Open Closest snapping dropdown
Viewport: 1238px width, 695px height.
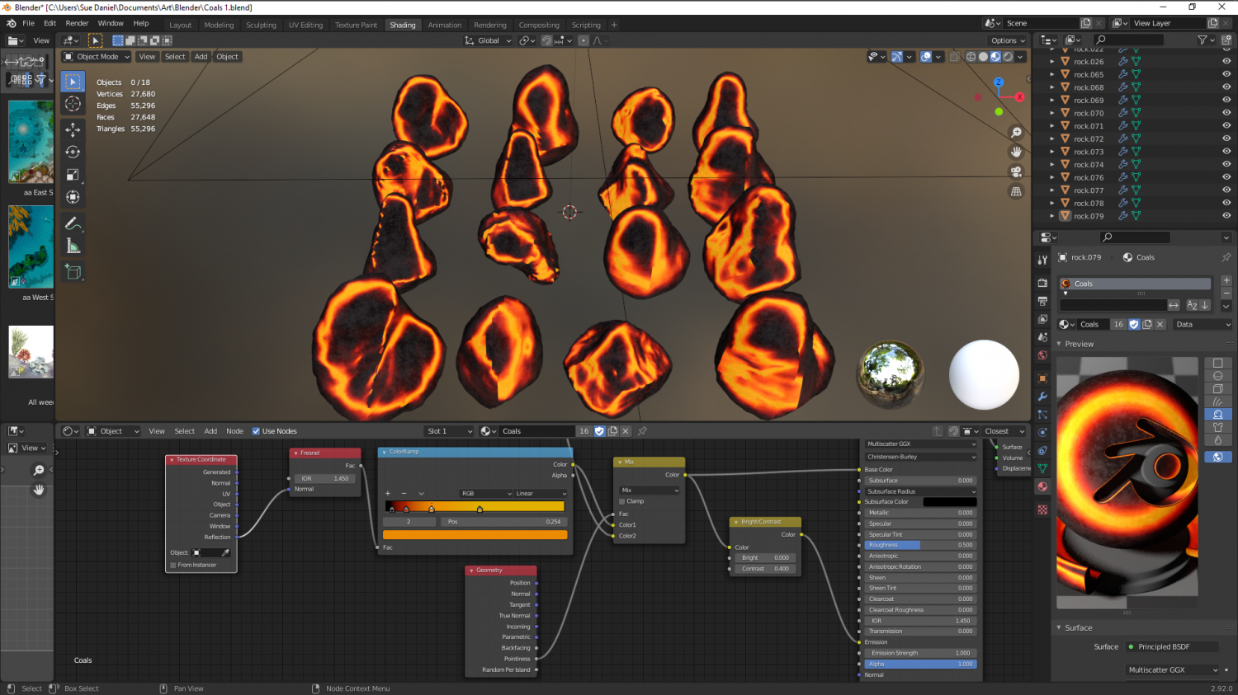[x=1004, y=431]
